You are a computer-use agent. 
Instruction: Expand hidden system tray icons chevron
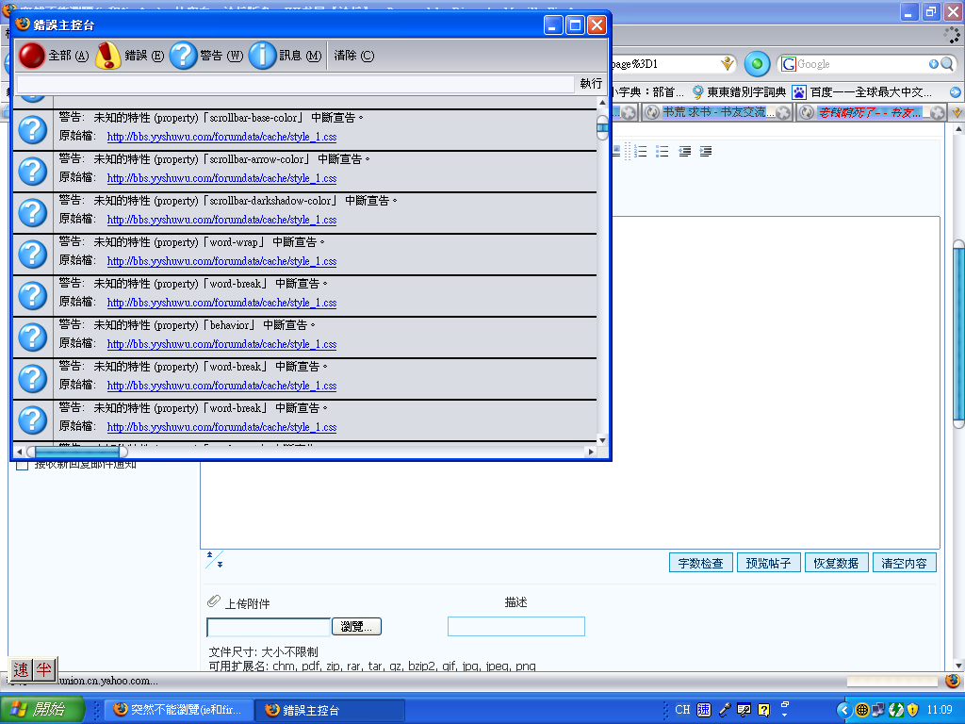tap(844, 710)
